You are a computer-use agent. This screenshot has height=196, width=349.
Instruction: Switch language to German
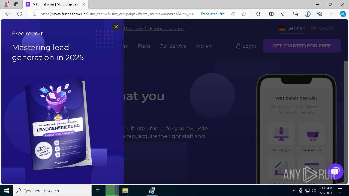(292, 28)
